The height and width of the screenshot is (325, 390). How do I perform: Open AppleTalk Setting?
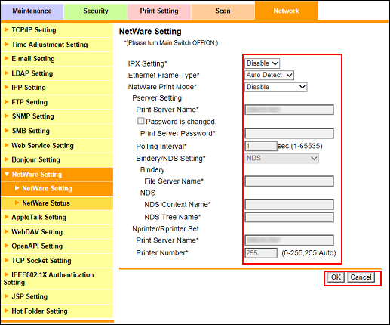pos(57,218)
